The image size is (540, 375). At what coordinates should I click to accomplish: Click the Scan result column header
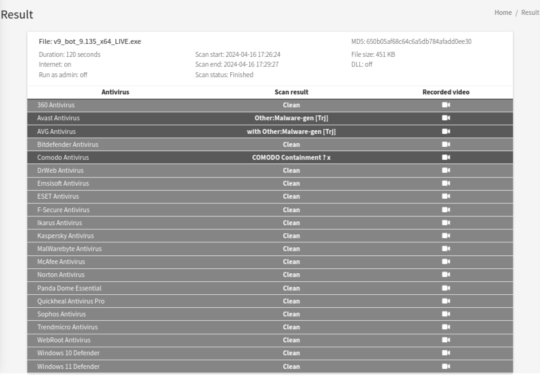[x=291, y=92]
